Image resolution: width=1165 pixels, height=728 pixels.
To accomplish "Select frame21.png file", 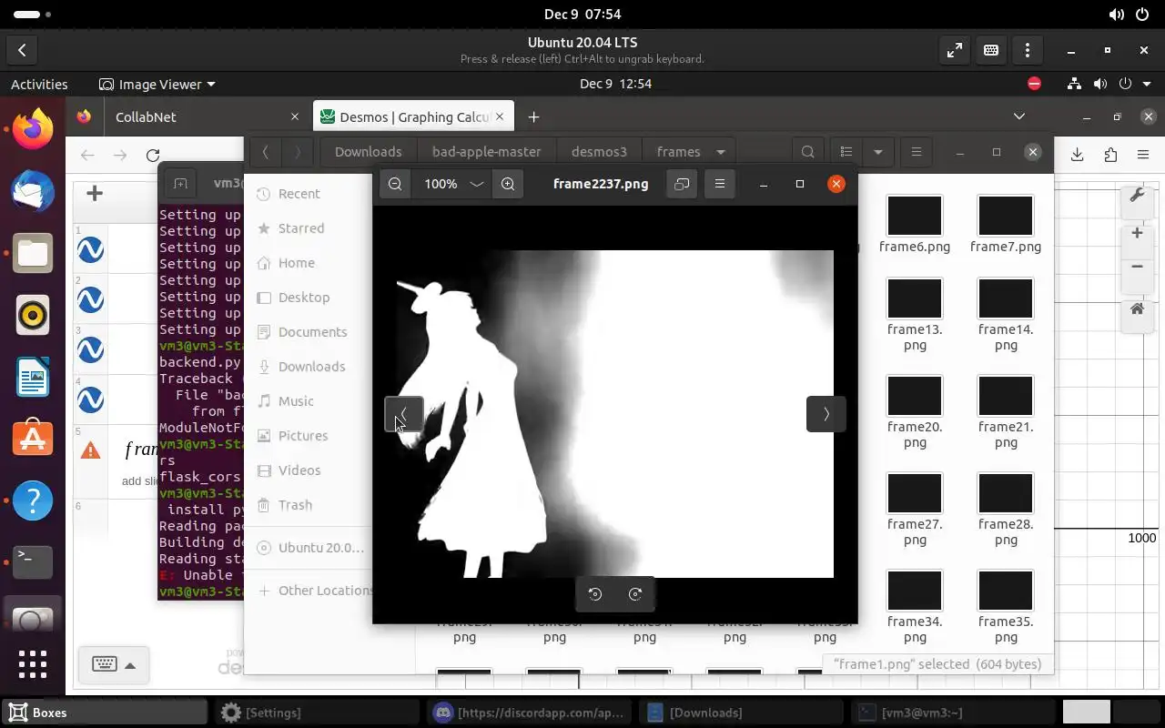I will (x=1005, y=411).
